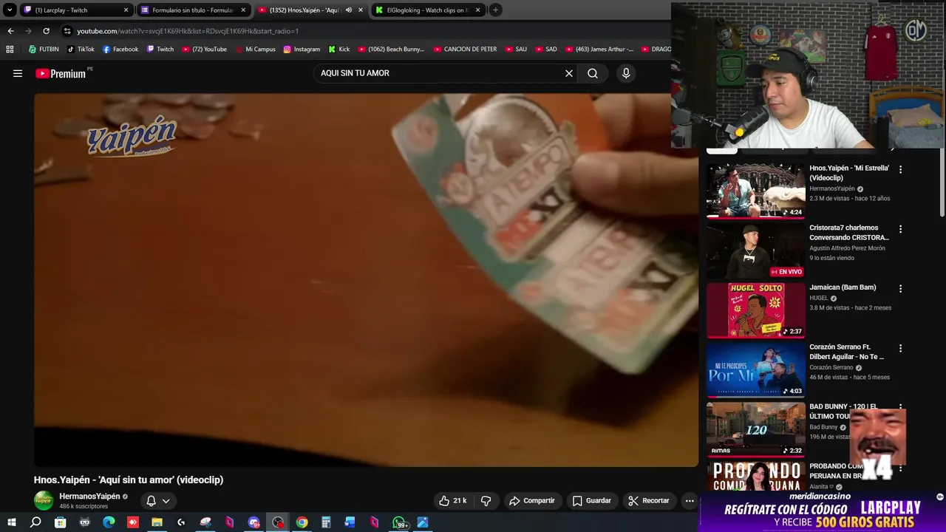Image resolution: width=946 pixels, height=532 pixels.
Task: Open options for Cristorata7 live stream
Action: click(900, 229)
